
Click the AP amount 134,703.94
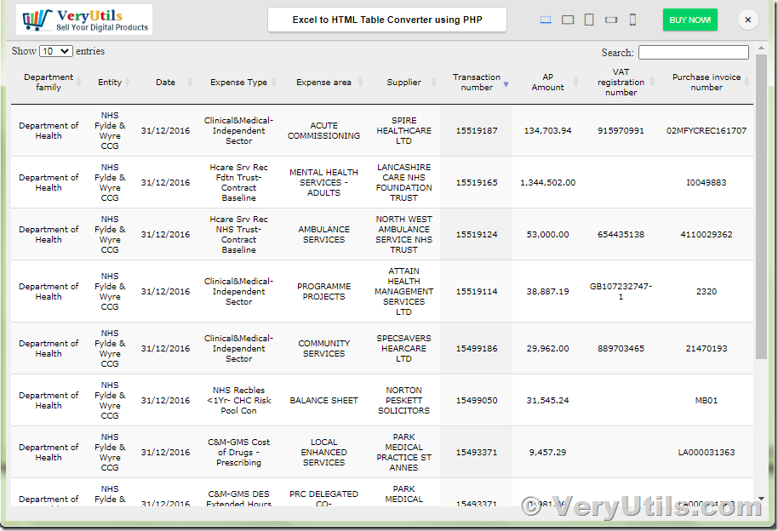pyautogui.click(x=548, y=130)
